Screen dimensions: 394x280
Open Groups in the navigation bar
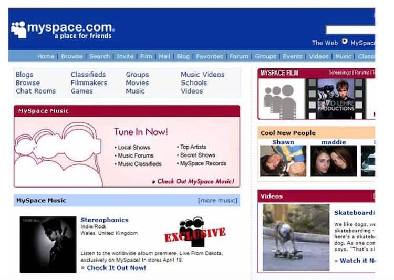pos(265,56)
